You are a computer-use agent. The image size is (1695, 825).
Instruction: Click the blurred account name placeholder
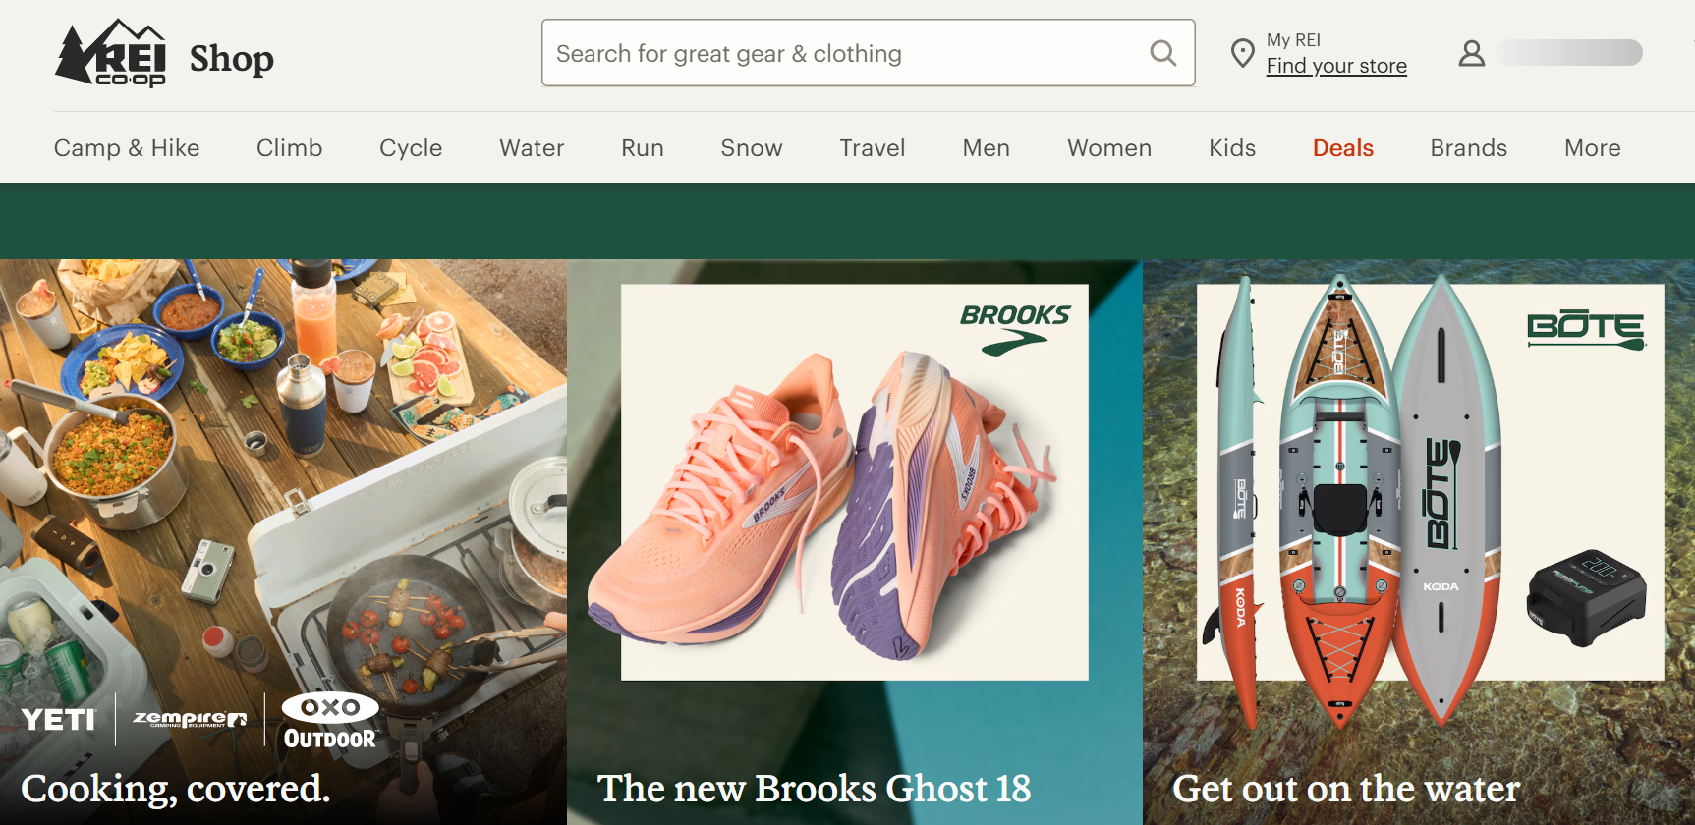click(x=1569, y=53)
